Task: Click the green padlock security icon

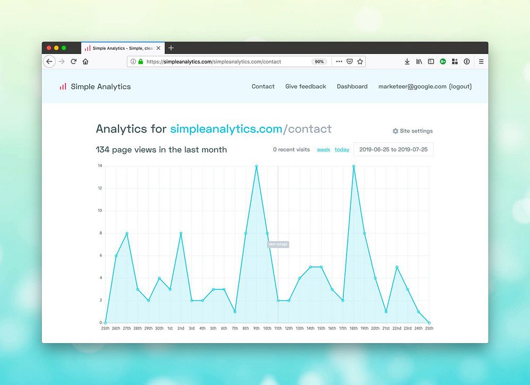Action: click(140, 61)
